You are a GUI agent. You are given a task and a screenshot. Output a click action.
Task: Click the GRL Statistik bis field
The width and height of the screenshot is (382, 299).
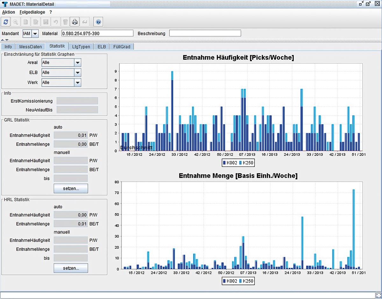[x=71, y=178]
